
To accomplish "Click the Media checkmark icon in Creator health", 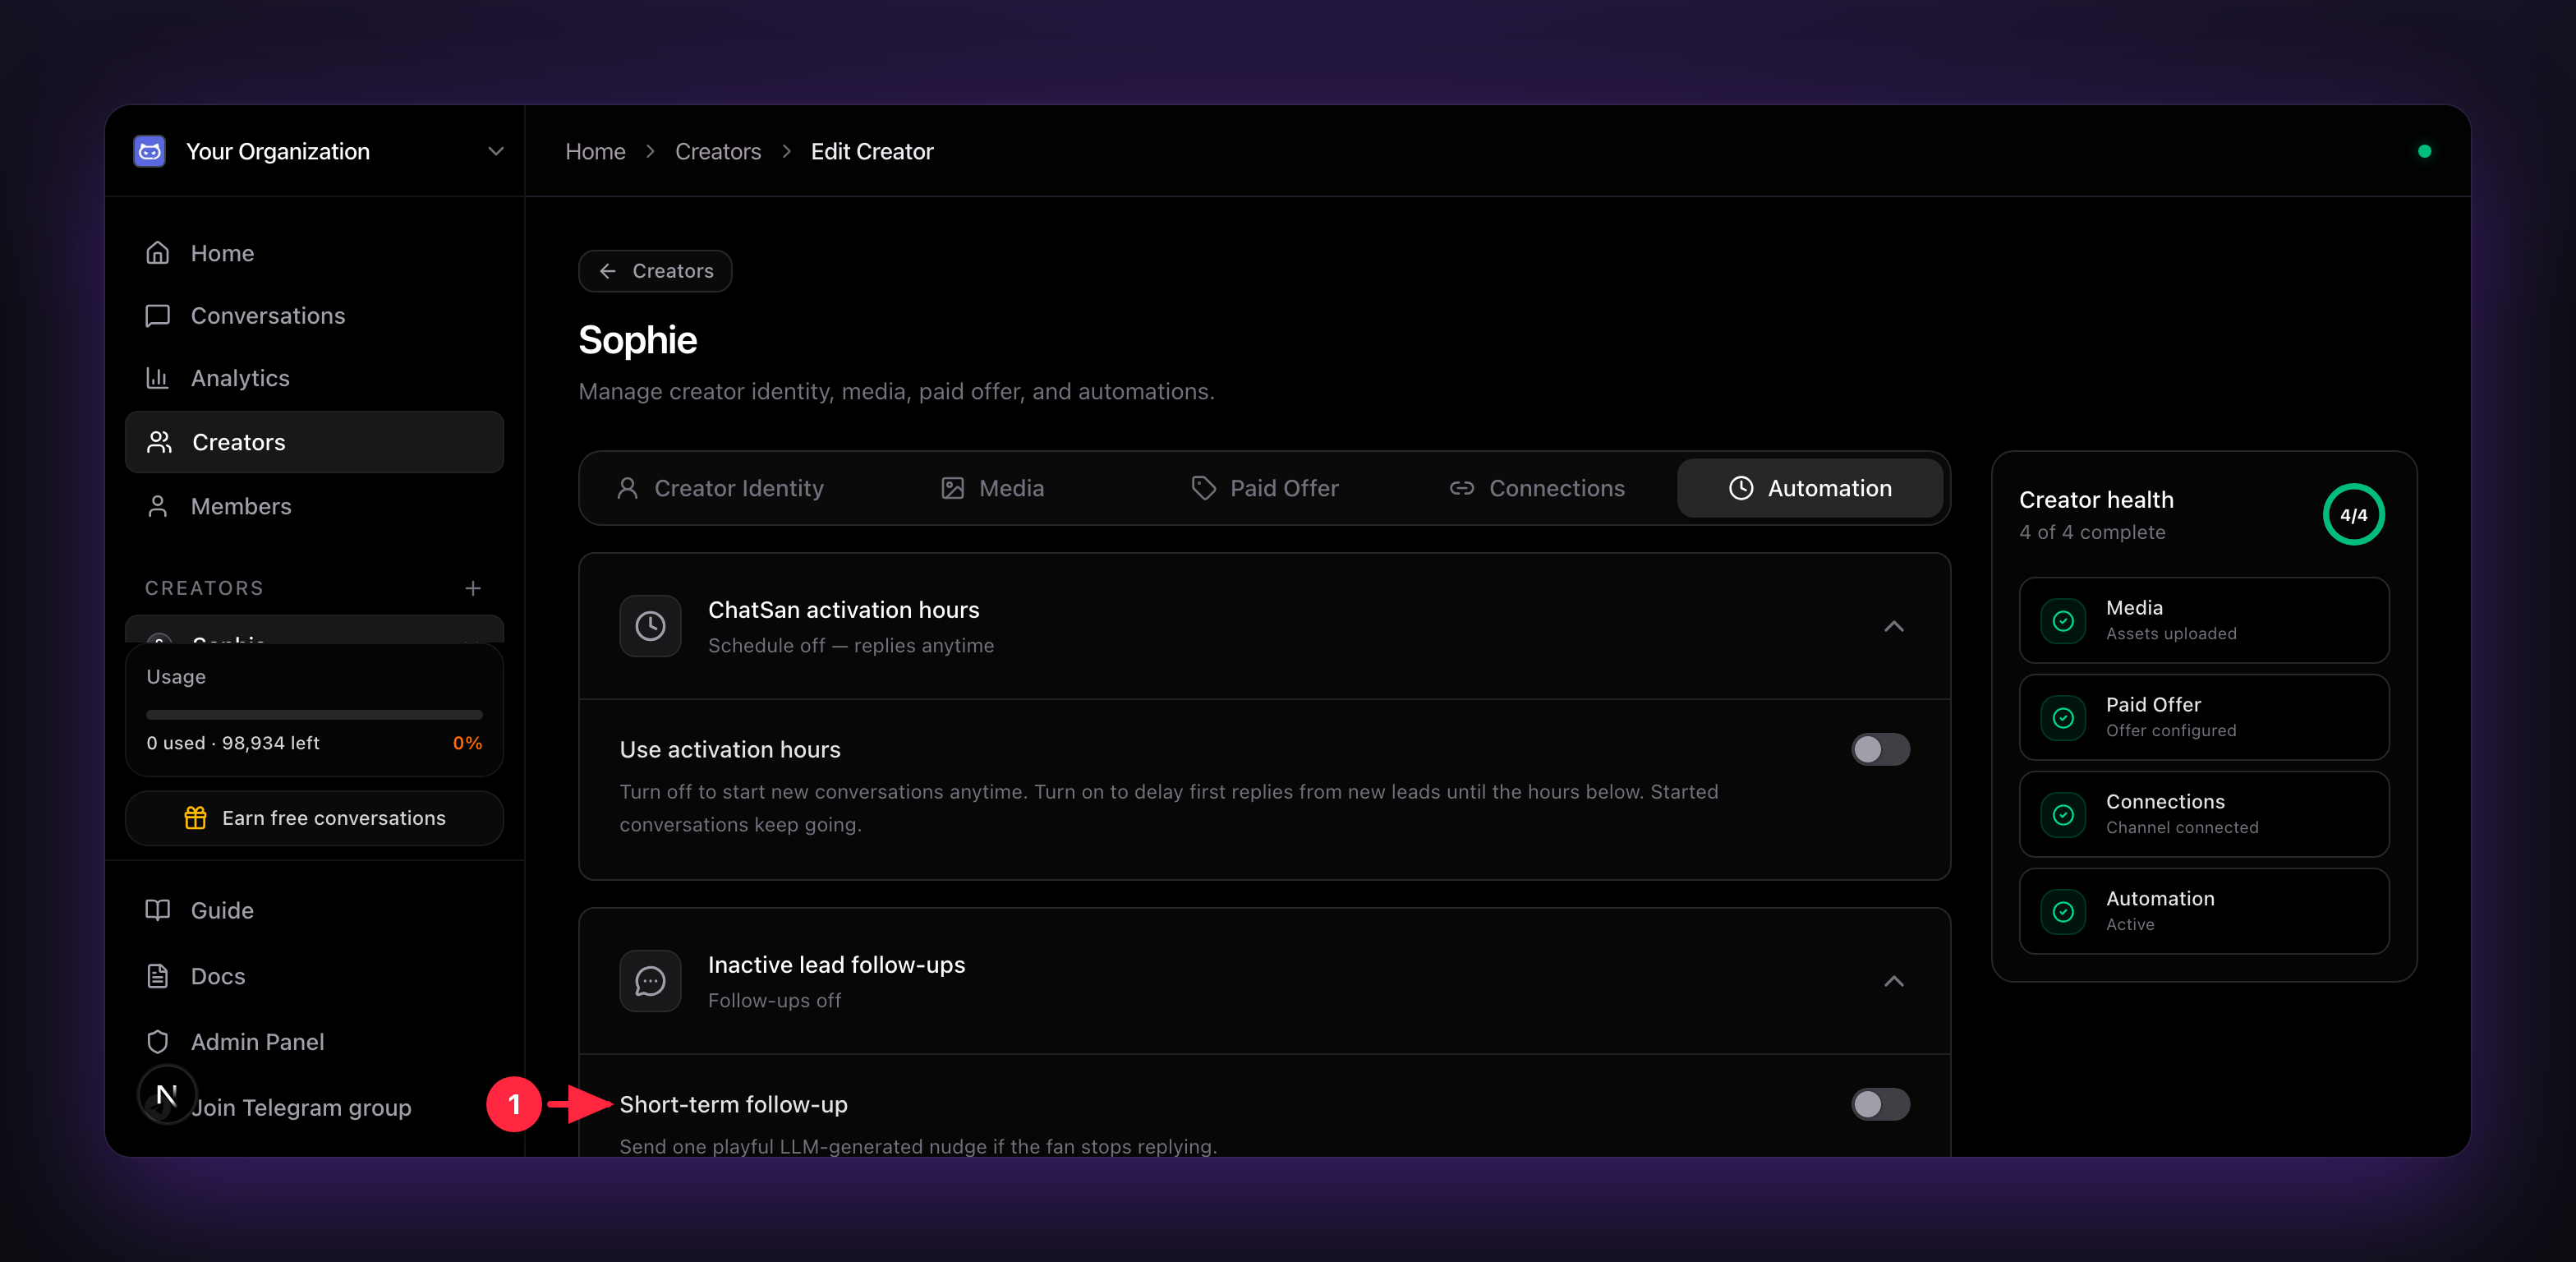I will [x=2063, y=621].
